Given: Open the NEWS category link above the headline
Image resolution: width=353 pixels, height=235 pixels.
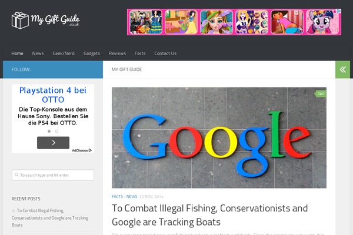Looking at the screenshot, I should [x=132, y=197].
